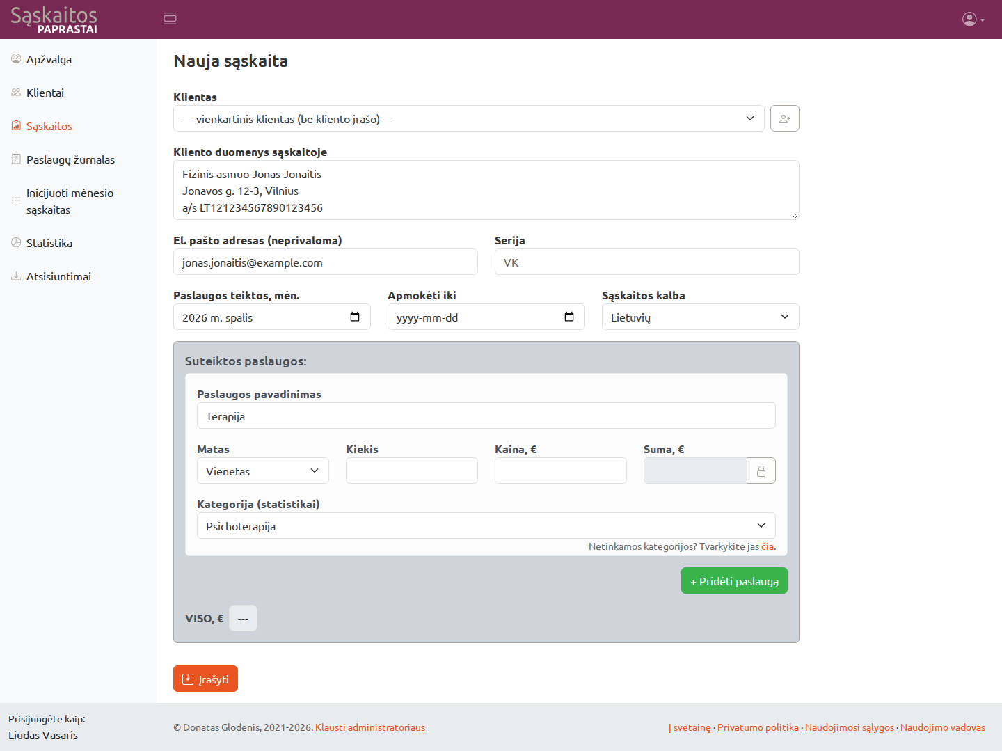Open Paslaugų žurnalas from sidebar

click(x=78, y=159)
